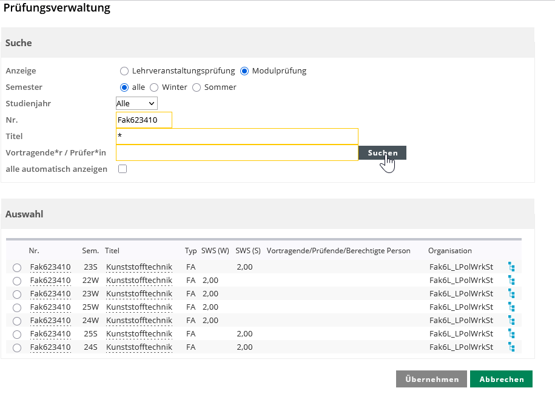
Task: Click the hierarchy icon in the 22W row
Action: [x=511, y=280]
